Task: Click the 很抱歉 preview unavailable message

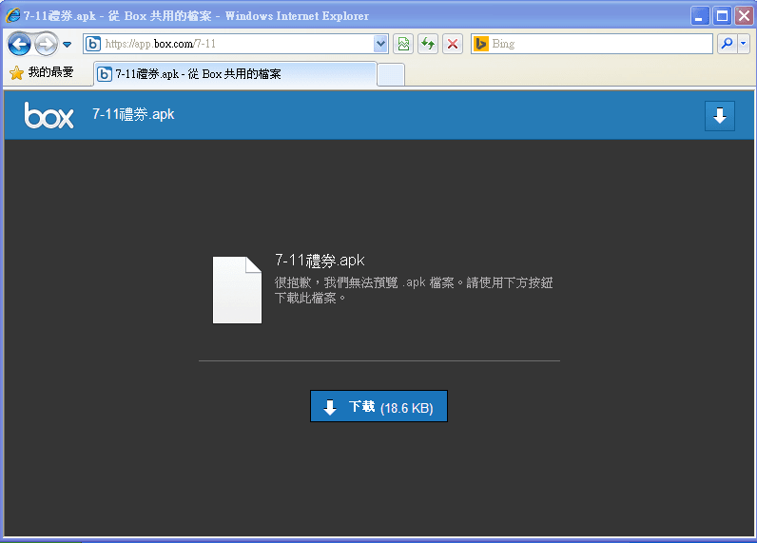Action: pos(414,290)
